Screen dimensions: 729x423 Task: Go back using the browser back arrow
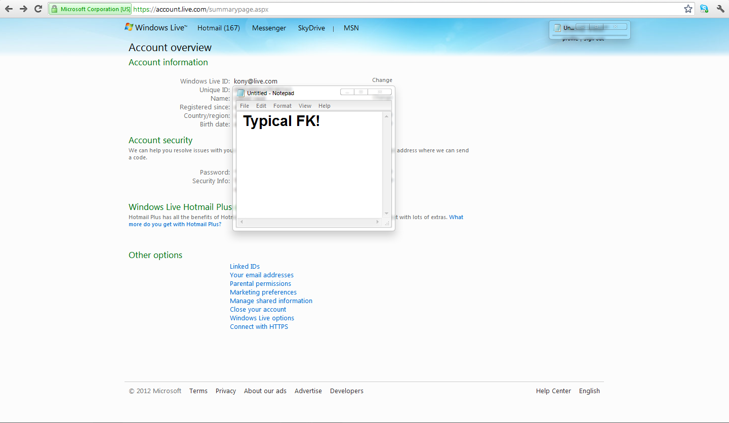click(9, 9)
